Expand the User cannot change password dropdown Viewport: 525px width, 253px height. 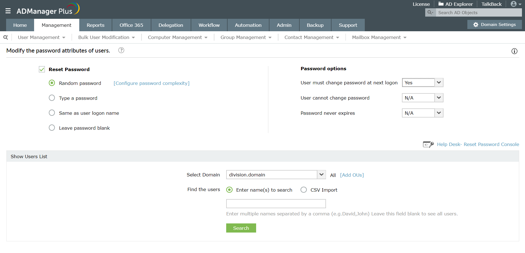tap(422, 98)
